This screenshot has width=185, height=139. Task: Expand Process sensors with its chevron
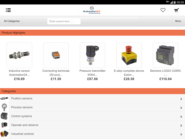(181, 108)
